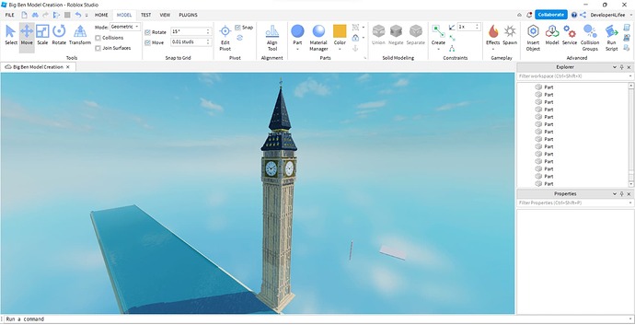Enable Join Surfaces checkbox

[x=98, y=48]
